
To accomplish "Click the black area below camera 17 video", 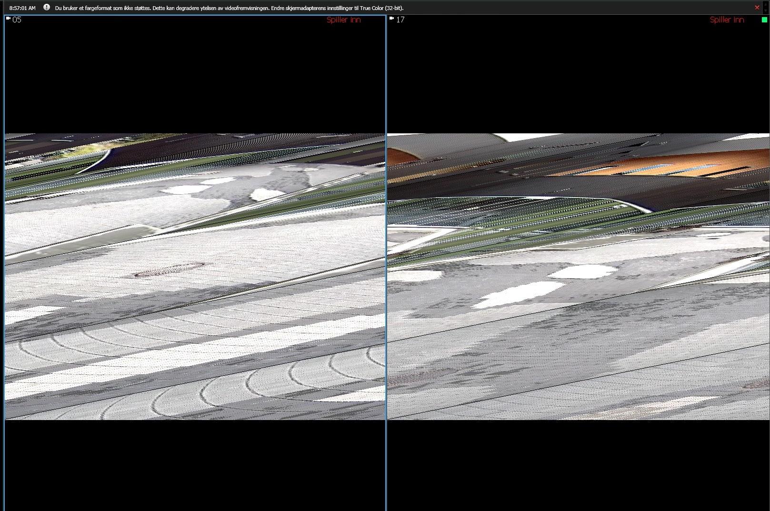I will (578, 464).
